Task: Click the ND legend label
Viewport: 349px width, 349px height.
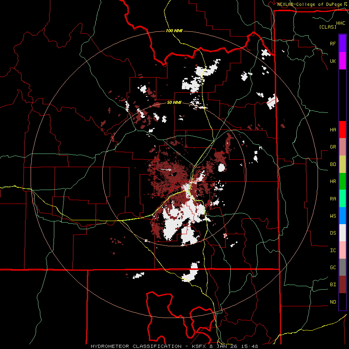Action: point(333,302)
